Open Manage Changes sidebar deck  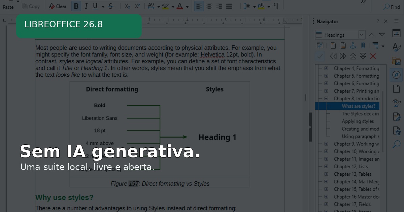pos(397,116)
